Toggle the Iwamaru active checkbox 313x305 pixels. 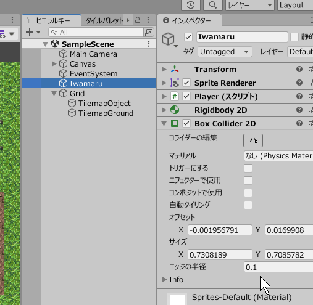188,37
